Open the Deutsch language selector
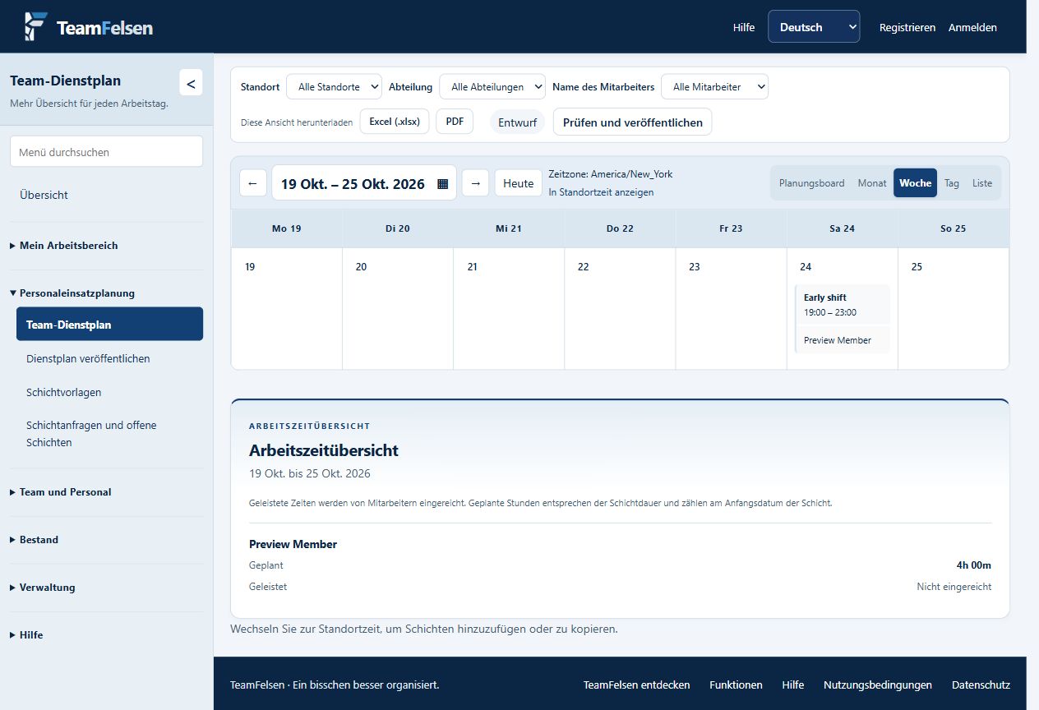This screenshot has width=1039, height=710. click(x=814, y=27)
